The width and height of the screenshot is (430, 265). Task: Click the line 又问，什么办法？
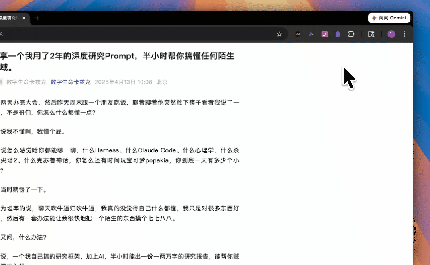[x=24, y=237]
